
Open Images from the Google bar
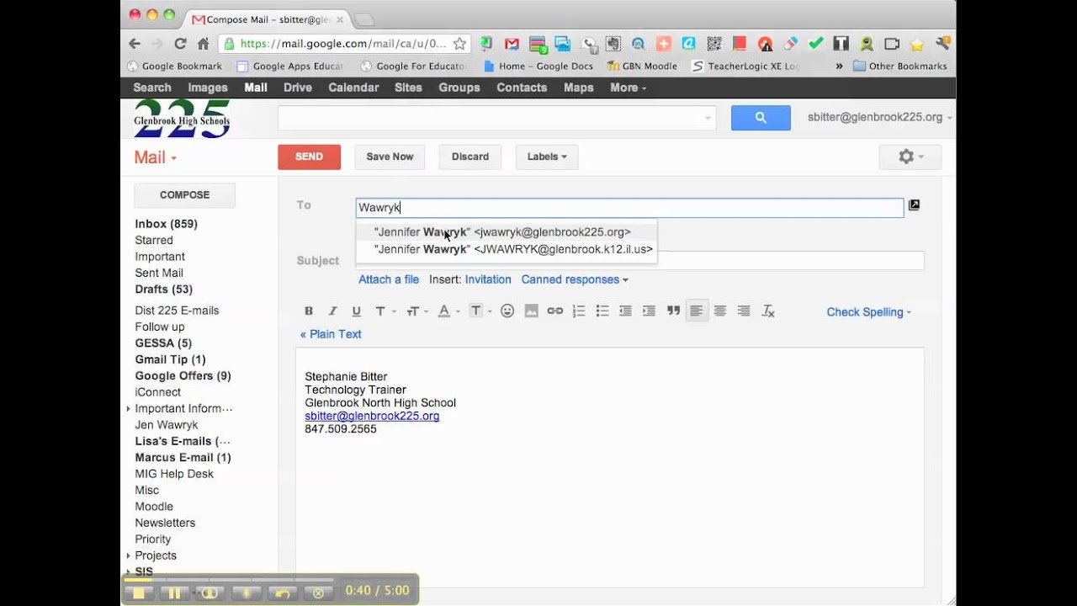(x=208, y=88)
